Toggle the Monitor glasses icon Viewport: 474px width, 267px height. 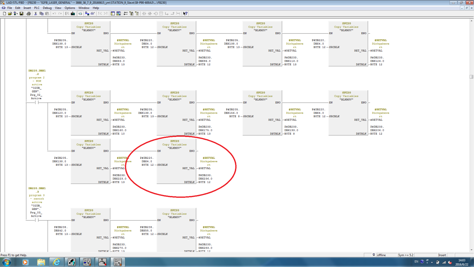pos(93,14)
